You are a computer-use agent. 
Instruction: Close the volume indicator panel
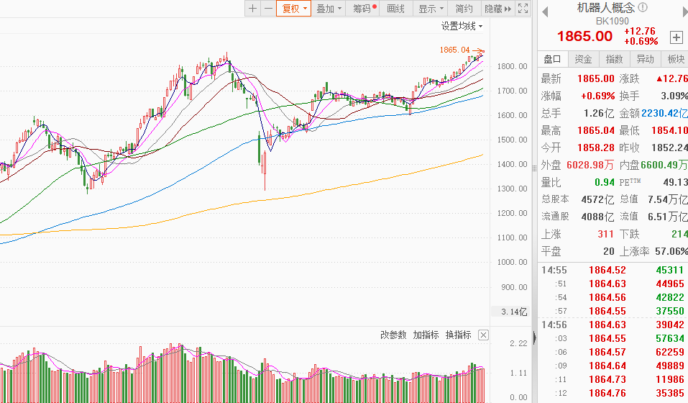(483, 335)
